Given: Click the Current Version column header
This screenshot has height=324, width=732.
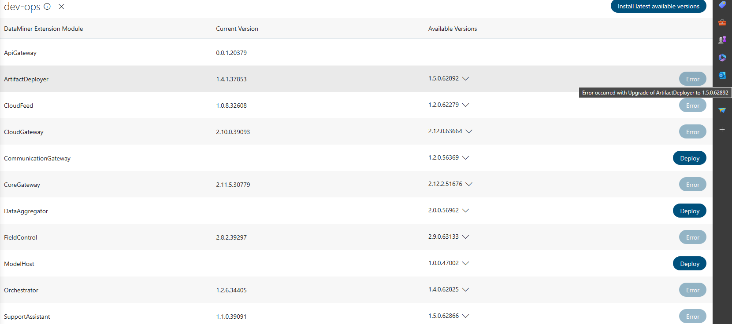Looking at the screenshot, I should coord(237,29).
